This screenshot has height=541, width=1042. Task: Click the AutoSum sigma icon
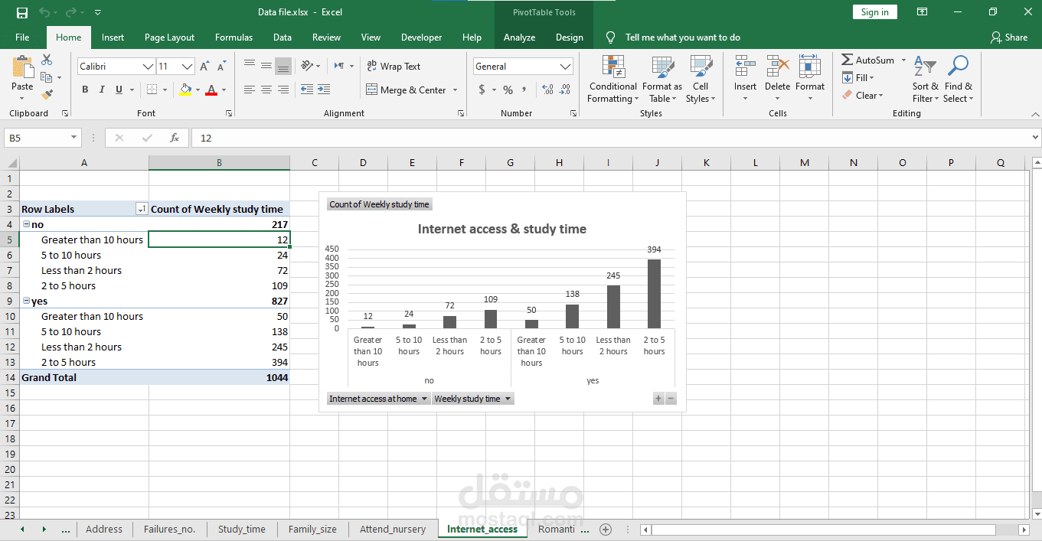[x=848, y=60]
